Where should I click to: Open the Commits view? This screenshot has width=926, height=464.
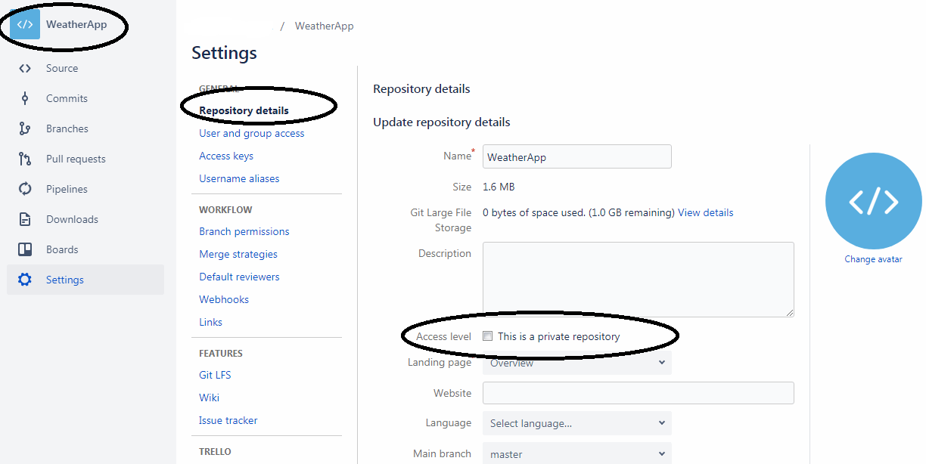click(x=67, y=98)
